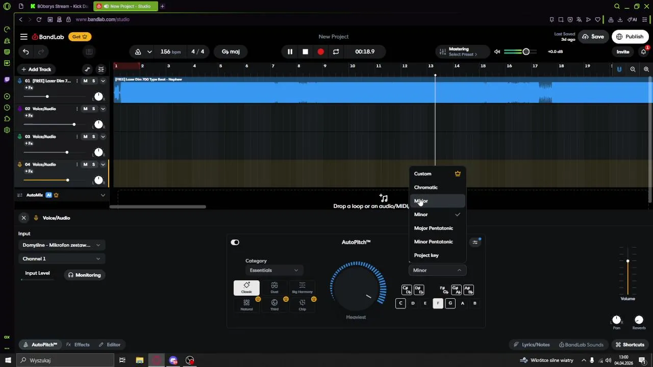Expand track 03 with its chevron
Screen dimensions: 653x367
(103, 137)
